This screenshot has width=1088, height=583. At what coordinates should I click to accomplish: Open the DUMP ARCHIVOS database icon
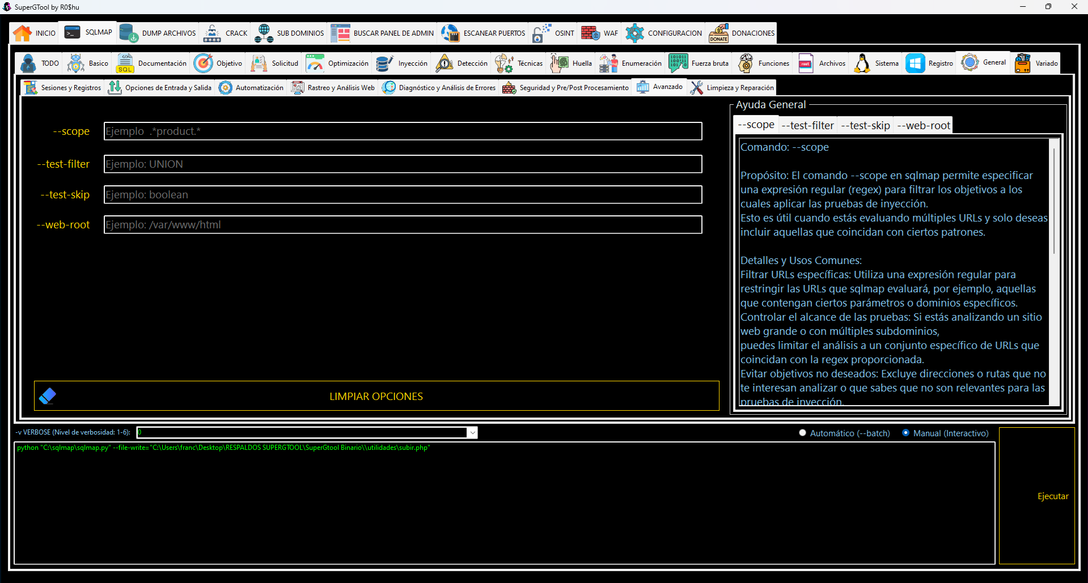pyautogui.click(x=129, y=33)
